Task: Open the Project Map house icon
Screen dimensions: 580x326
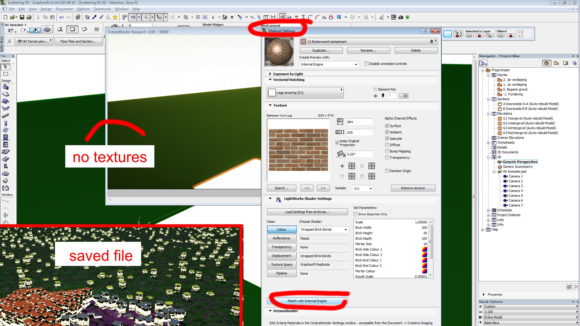Action: pyautogui.click(x=546, y=63)
